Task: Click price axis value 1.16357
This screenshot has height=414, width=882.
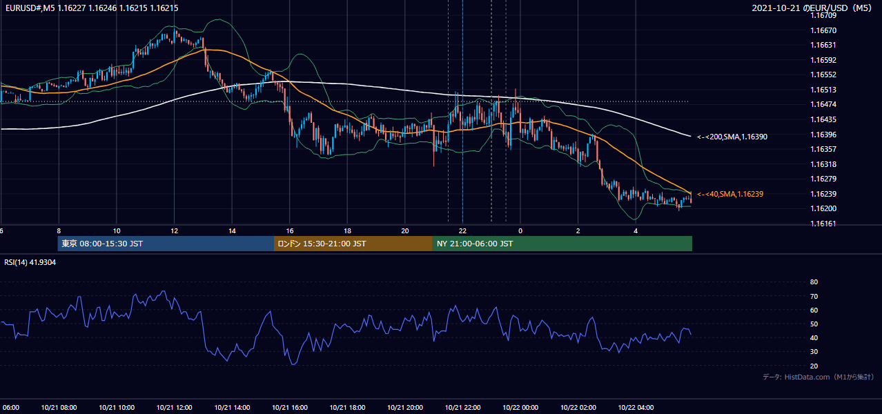Action: point(824,149)
